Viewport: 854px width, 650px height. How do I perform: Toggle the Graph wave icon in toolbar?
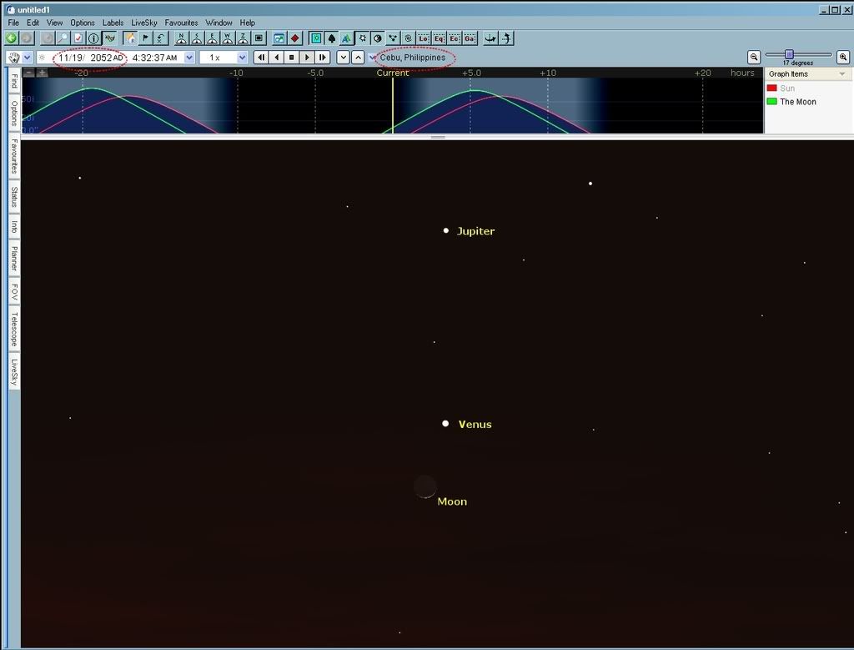pos(109,38)
